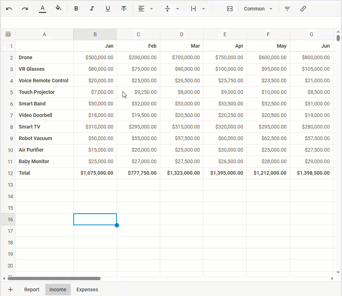342x296 pixels.
Task: Toggle bold formatting
Action: point(76,9)
